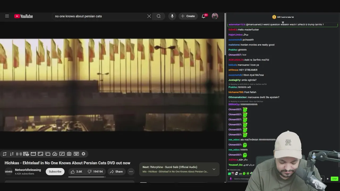
Task: Clear the search box with the X
Action: [149, 16]
